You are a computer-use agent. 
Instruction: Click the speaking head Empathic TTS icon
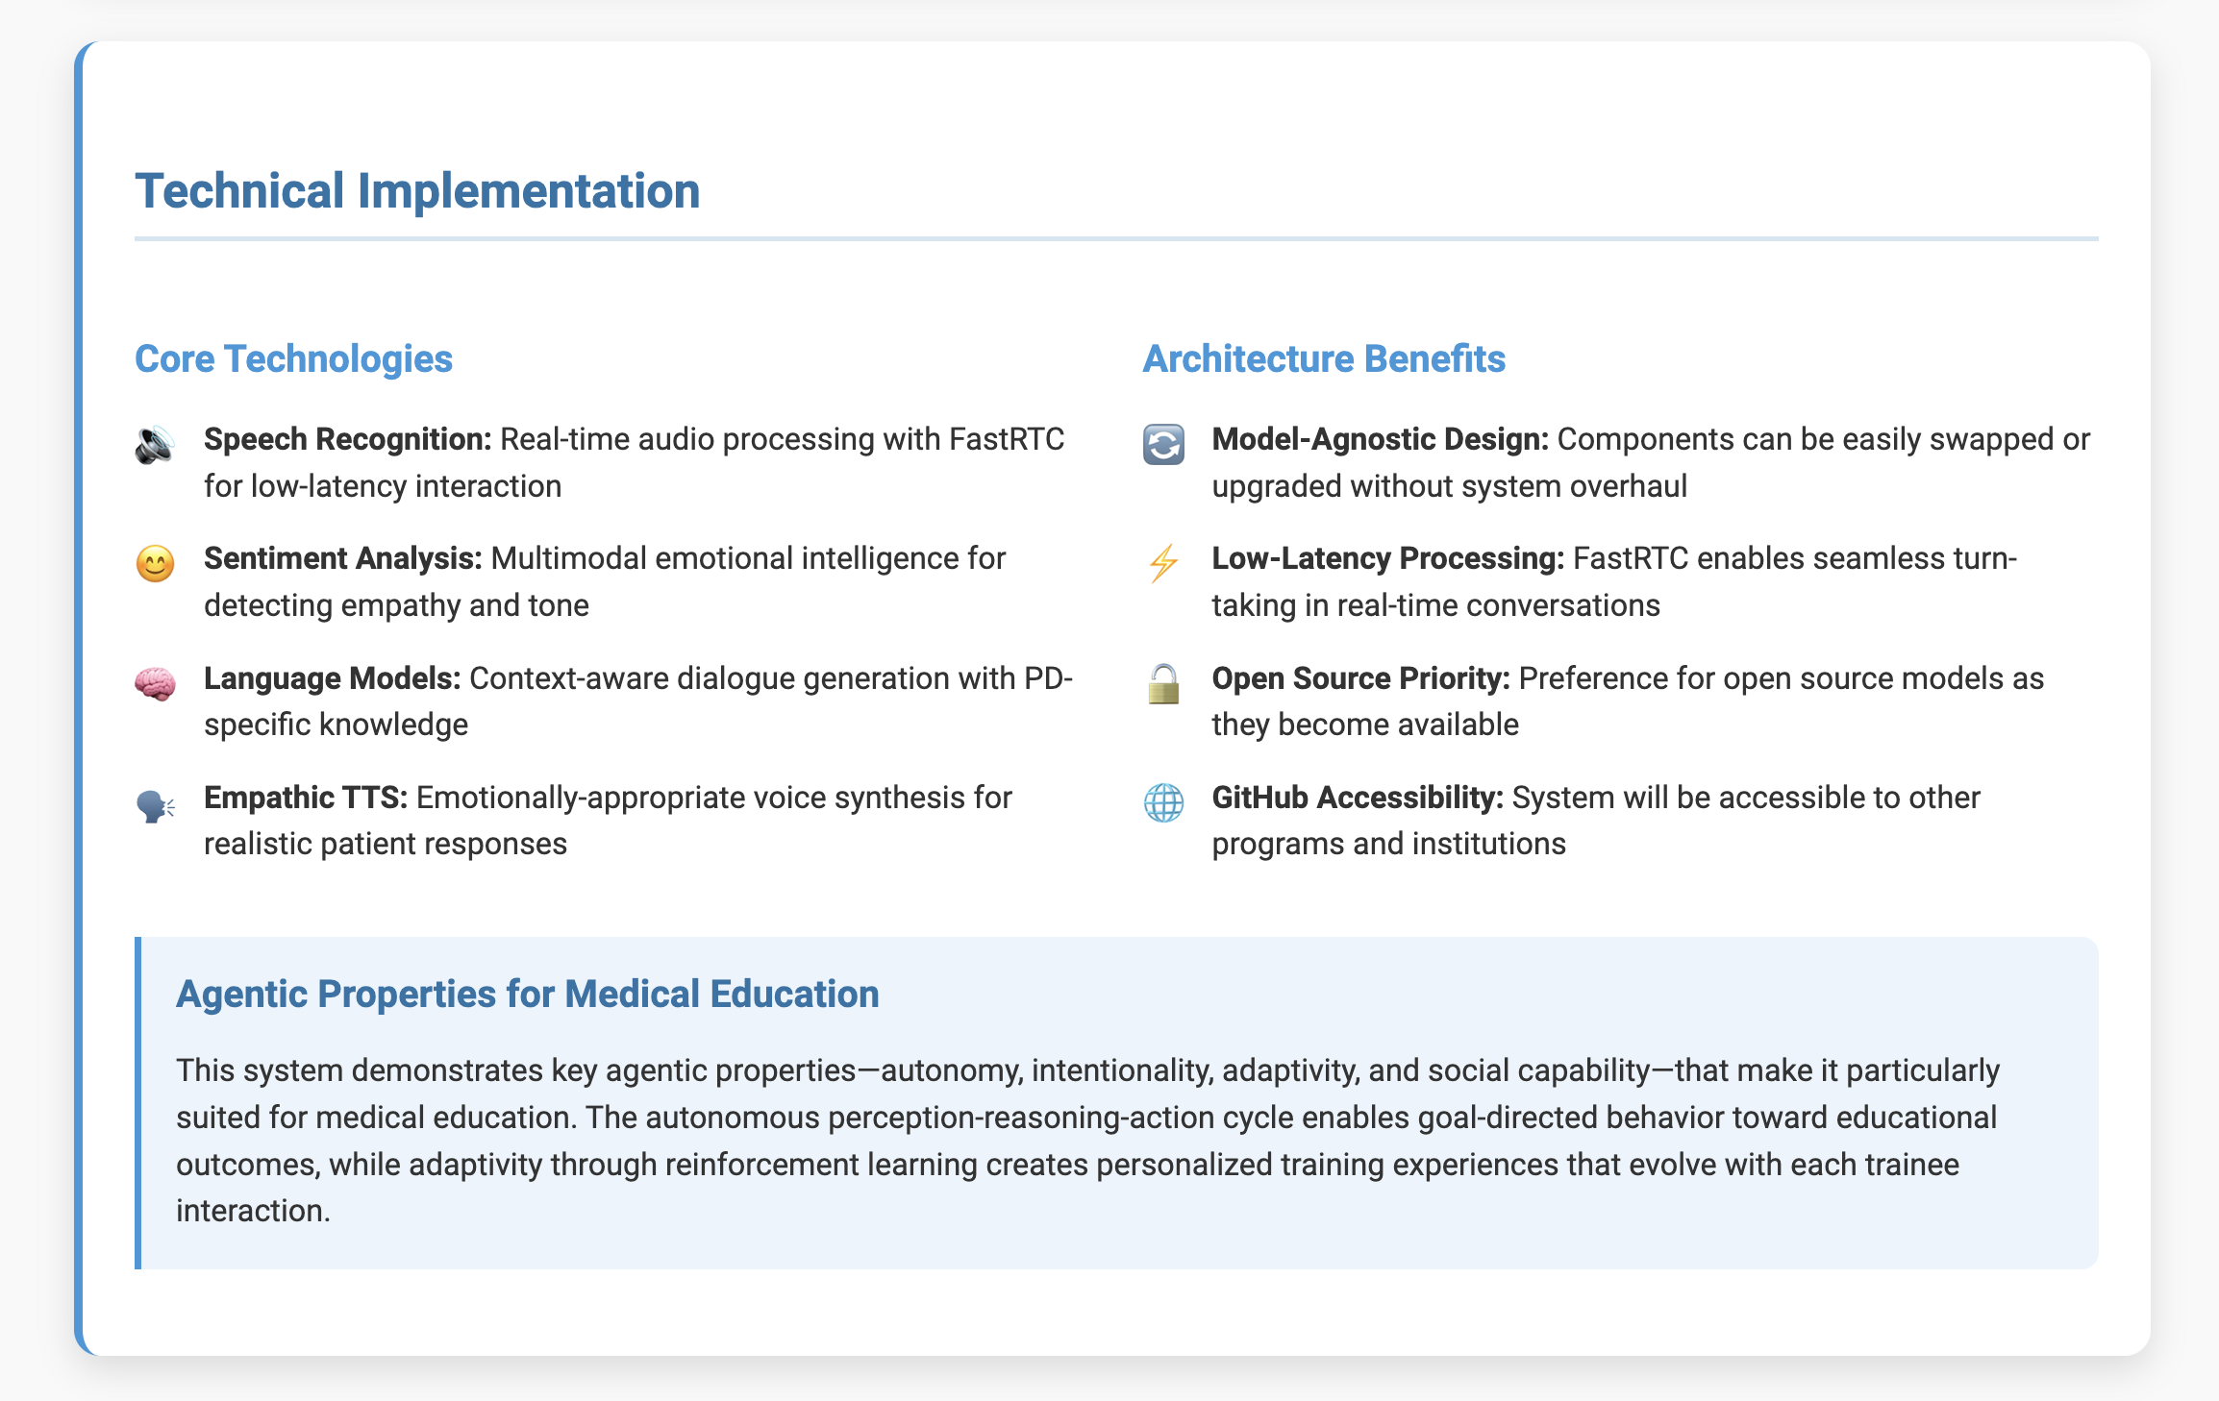tap(155, 804)
